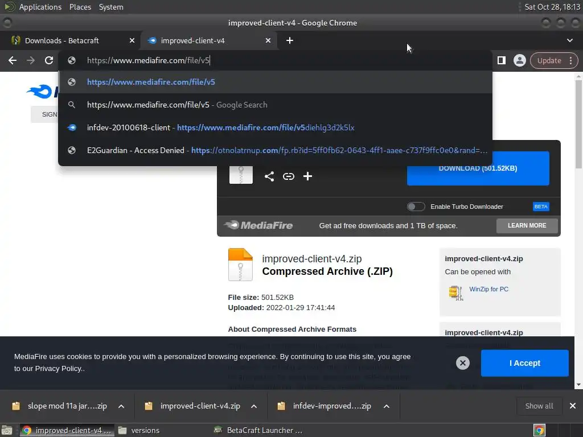Image resolution: width=583 pixels, height=437 pixels.
Task: Click the blue DOWNLOAD (501.52KB) button
Action: [478, 168]
